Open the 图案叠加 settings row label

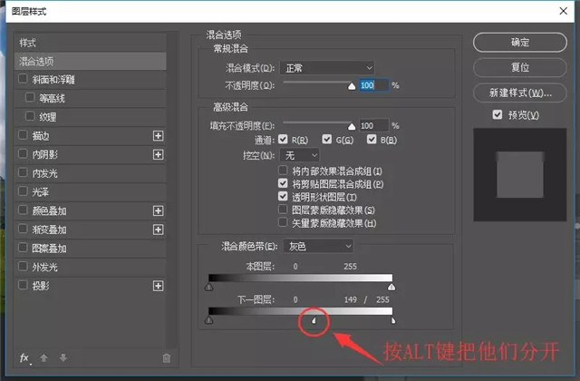click(49, 249)
